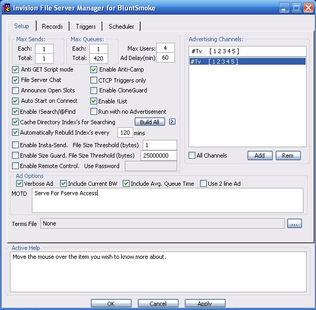Click the Build All button
This screenshot has height=310, width=316.
pyautogui.click(x=150, y=122)
